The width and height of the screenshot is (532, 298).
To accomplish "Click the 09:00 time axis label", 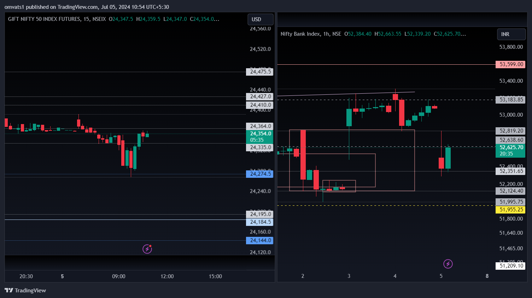I will tap(119, 276).
